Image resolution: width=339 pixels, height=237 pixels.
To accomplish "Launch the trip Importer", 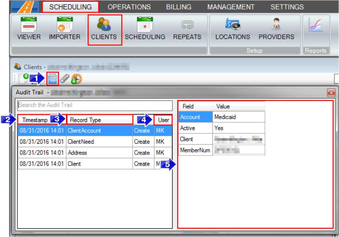I will point(64,29).
